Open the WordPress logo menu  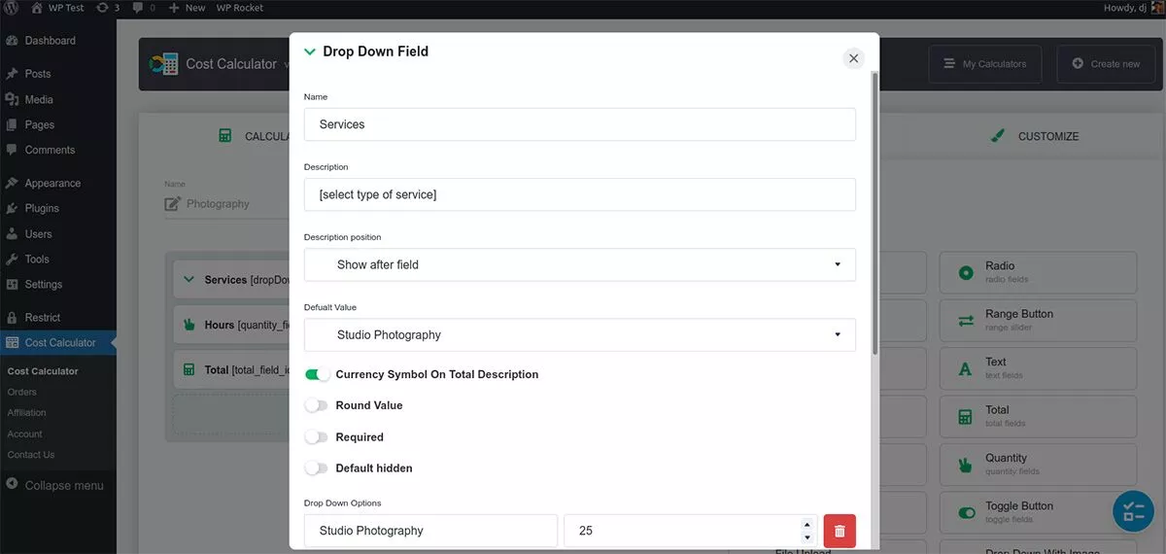pyautogui.click(x=11, y=8)
